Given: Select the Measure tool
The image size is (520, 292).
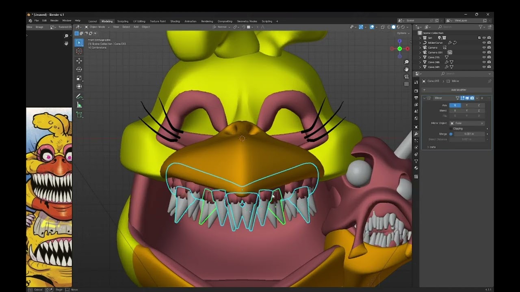Looking at the screenshot, I should (79, 105).
